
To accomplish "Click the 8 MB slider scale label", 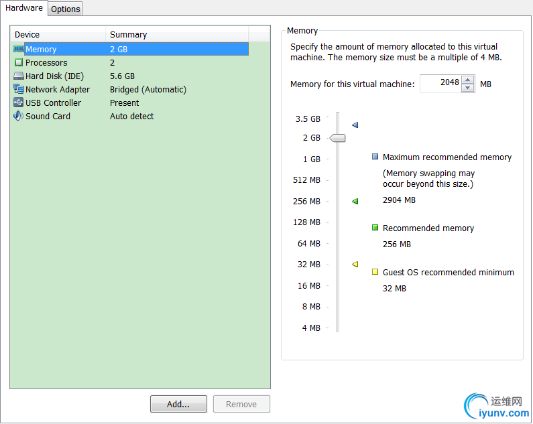I will 311,307.
